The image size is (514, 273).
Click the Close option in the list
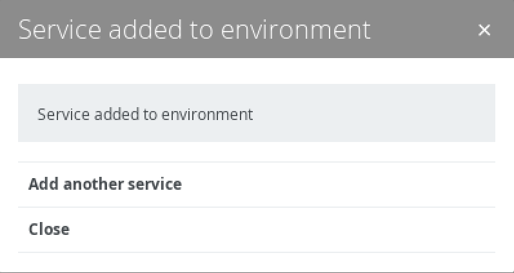(49, 229)
